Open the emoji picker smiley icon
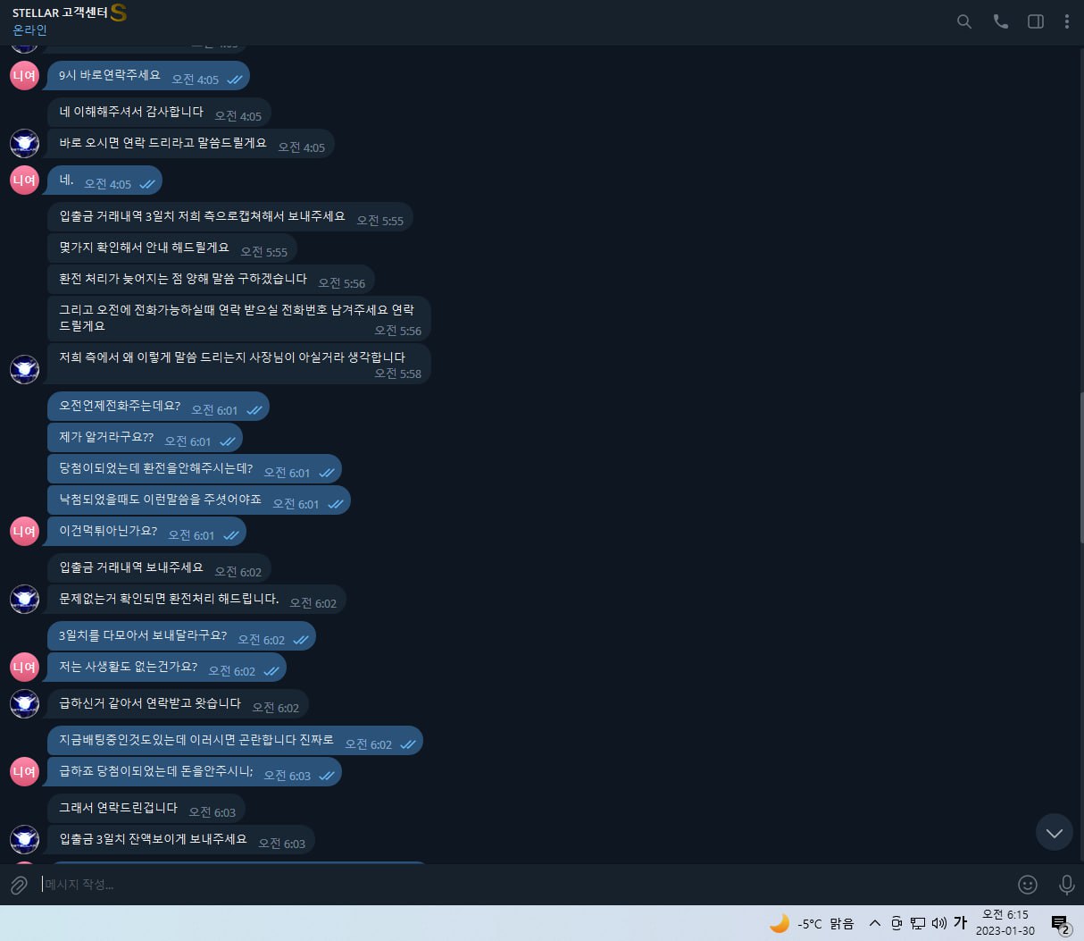Viewport: 1084px width, 941px height. click(1028, 885)
